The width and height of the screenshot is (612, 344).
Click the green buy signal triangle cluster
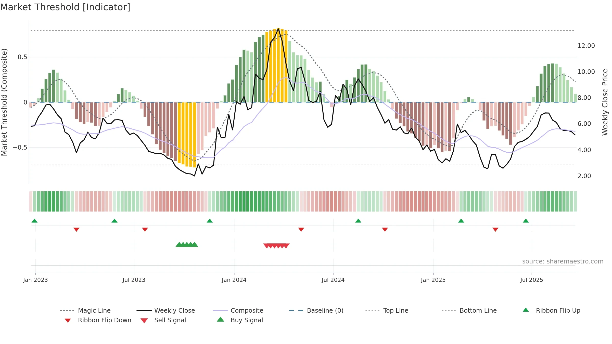[x=187, y=244]
